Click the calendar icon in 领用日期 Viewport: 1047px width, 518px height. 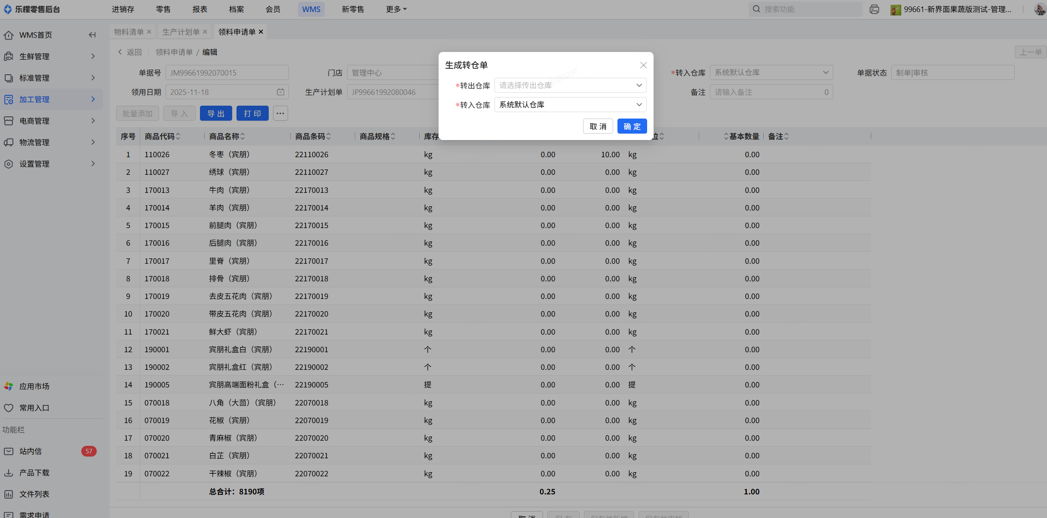280,92
